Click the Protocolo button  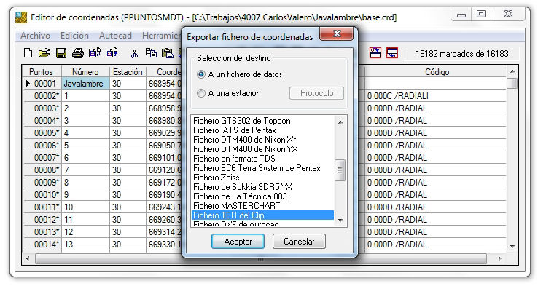(316, 93)
